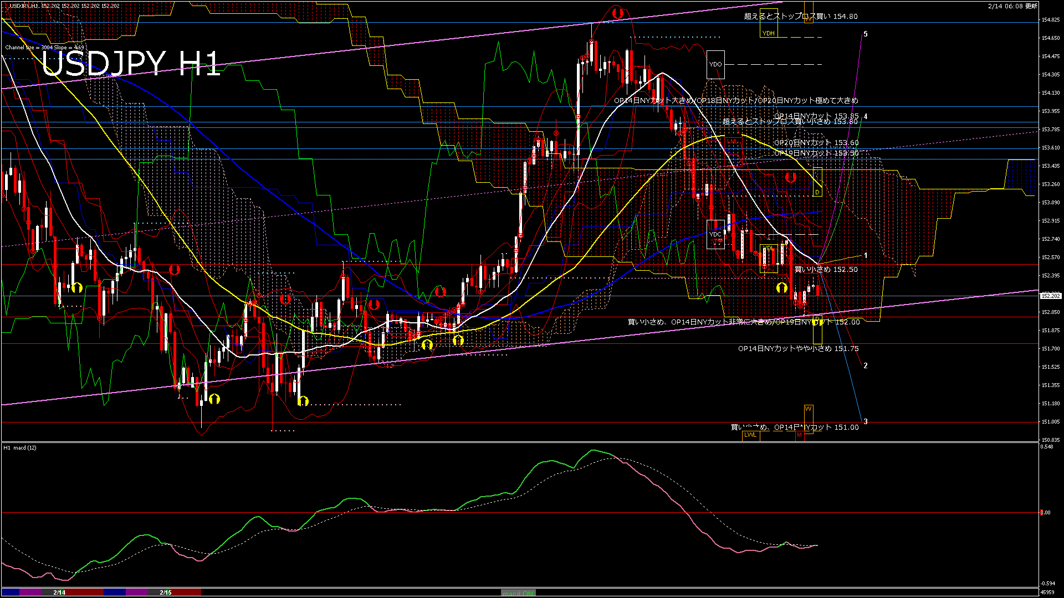Click the yellow D box on the kumo edge
This screenshot has width=1064, height=598.
point(817,183)
